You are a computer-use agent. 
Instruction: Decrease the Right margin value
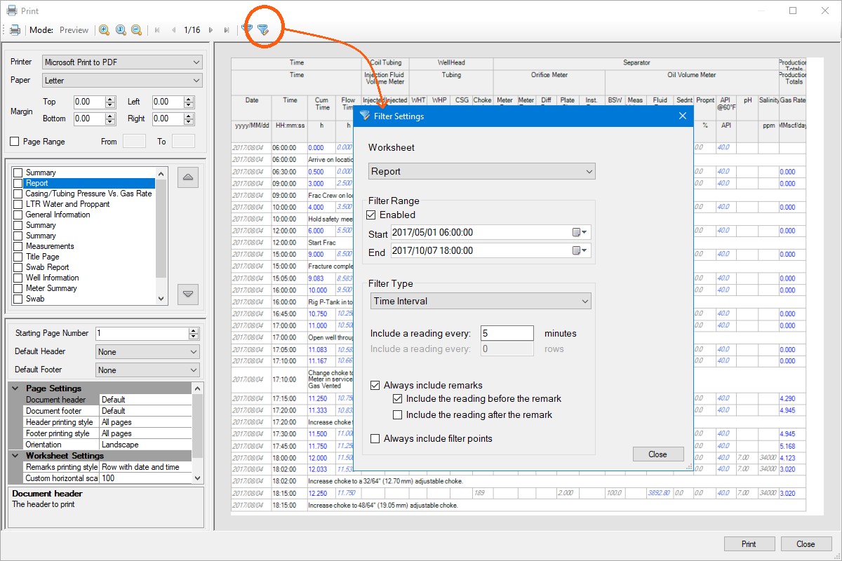[188, 122]
